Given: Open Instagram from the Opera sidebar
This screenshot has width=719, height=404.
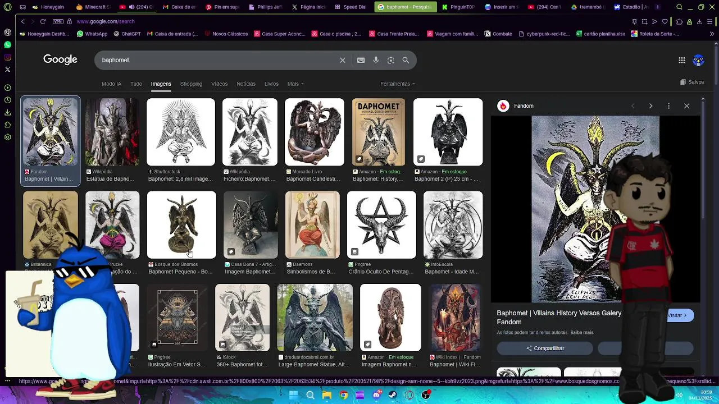Looking at the screenshot, I should pyautogui.click(x=7, y=57).
